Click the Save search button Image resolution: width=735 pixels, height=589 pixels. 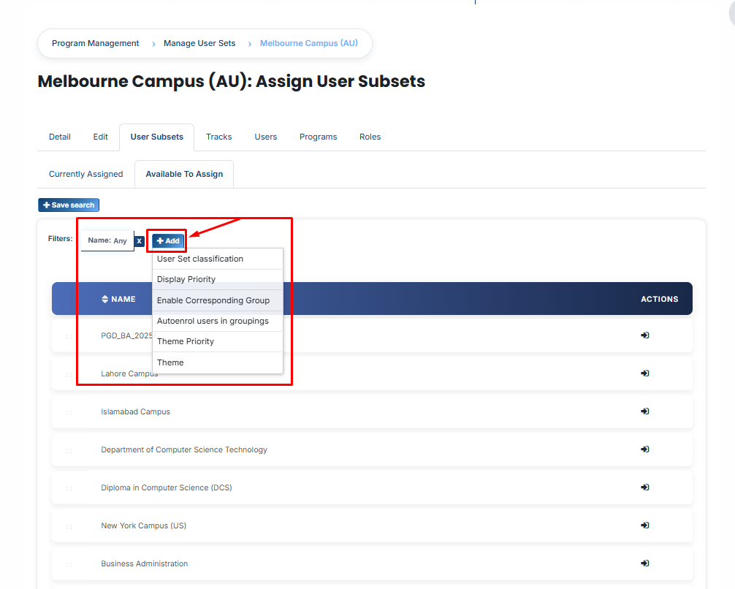click(69, 205)
